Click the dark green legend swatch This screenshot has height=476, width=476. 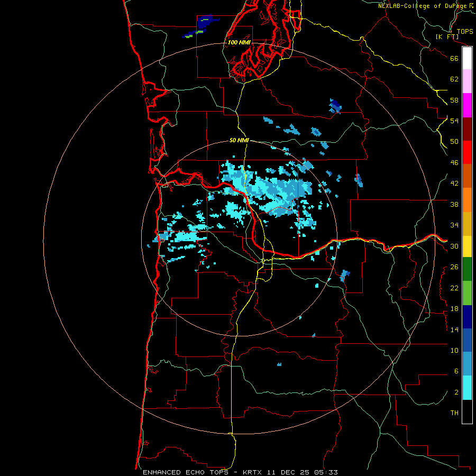[x=467, y=269]
